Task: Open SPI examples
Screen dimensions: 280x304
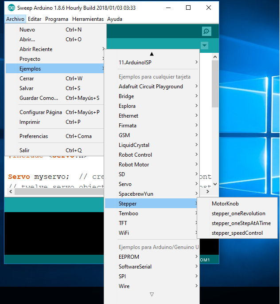Action: [x=152, y=276]
